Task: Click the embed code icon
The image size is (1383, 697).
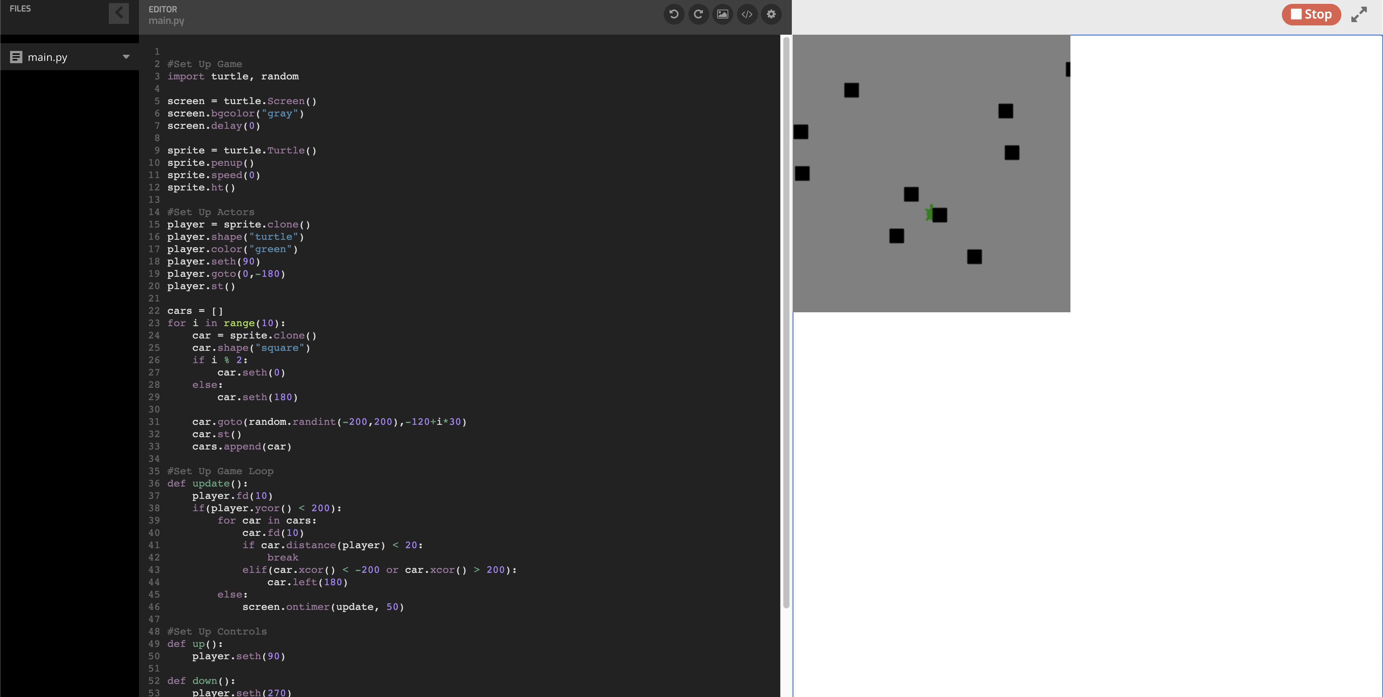Action: (x=747, y=15)
